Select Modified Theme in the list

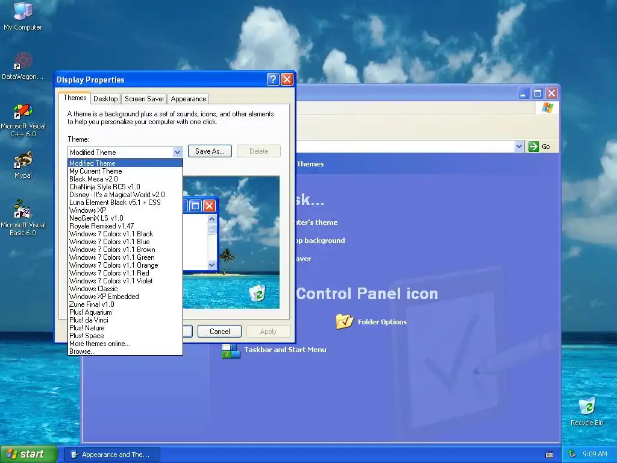coord(125,163)
